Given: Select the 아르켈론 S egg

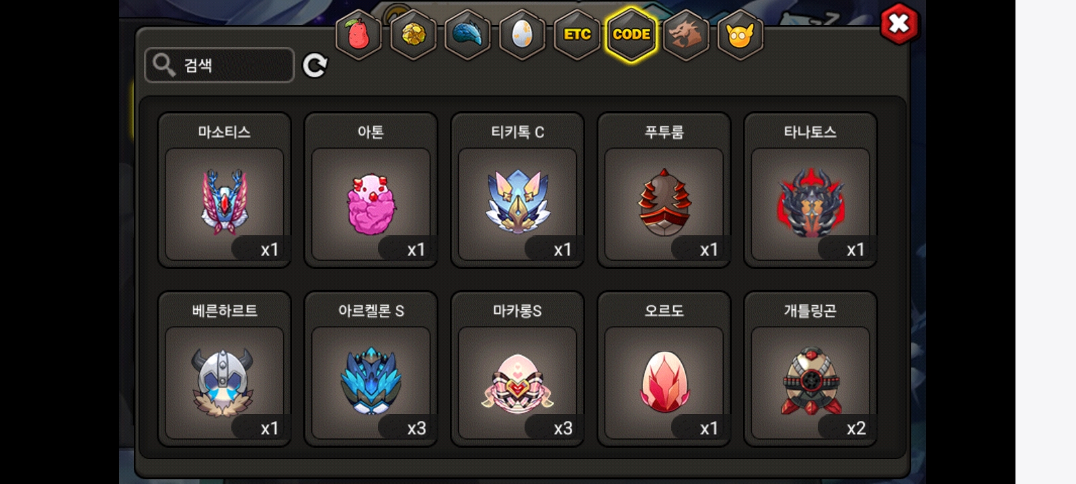Looking at the screenshot, I should coord(371,369).
